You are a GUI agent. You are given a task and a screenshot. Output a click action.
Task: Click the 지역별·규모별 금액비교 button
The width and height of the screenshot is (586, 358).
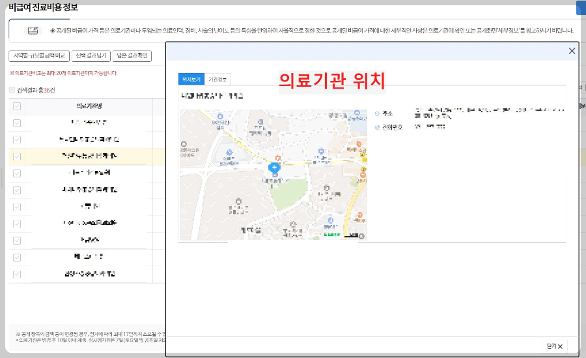click(39, 56)
